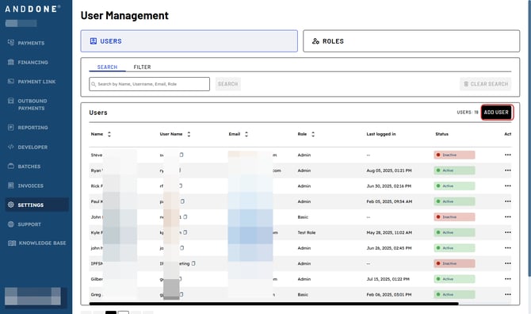Open actions menu for Steve's row
The height and width of the screenshot is (314, 531).
point(508,155)
